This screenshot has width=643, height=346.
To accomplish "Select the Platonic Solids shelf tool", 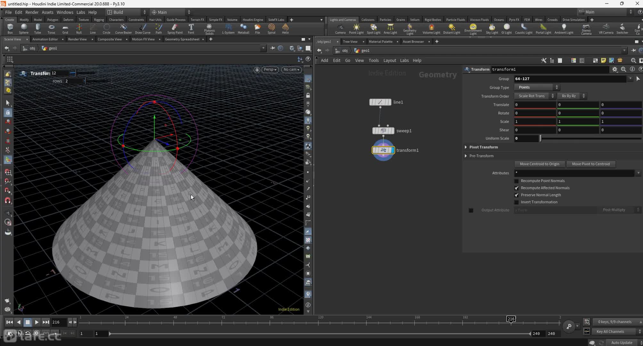I will click(209, 29).
